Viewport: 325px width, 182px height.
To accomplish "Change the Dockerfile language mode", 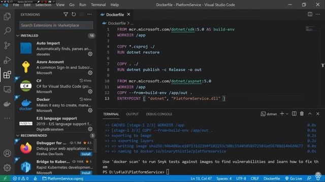I will 272,178.
